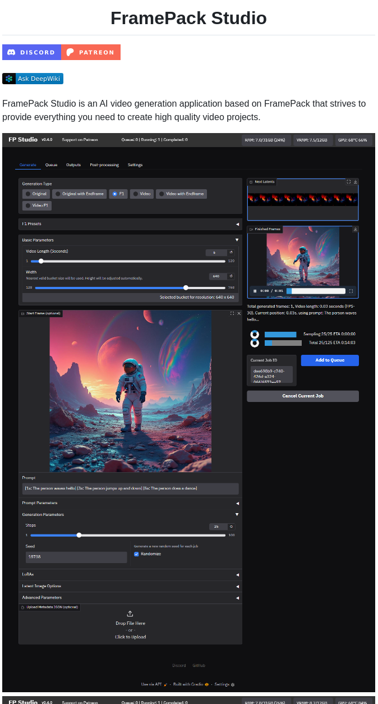
Task: Click the Start Frame astronaut image
Action: tap(131, 391)
